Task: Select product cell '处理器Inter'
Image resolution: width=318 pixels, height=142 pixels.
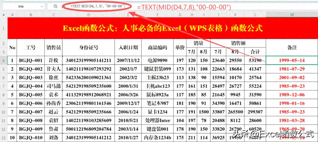Action: pyautogui.click(x=158, y=120)
